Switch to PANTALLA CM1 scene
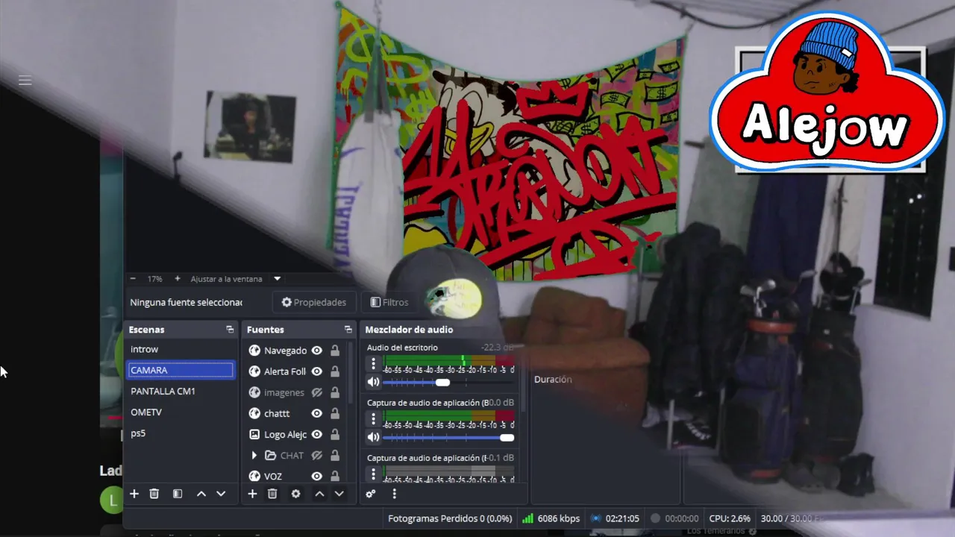The image size is (955, 537). pos(180,391)
